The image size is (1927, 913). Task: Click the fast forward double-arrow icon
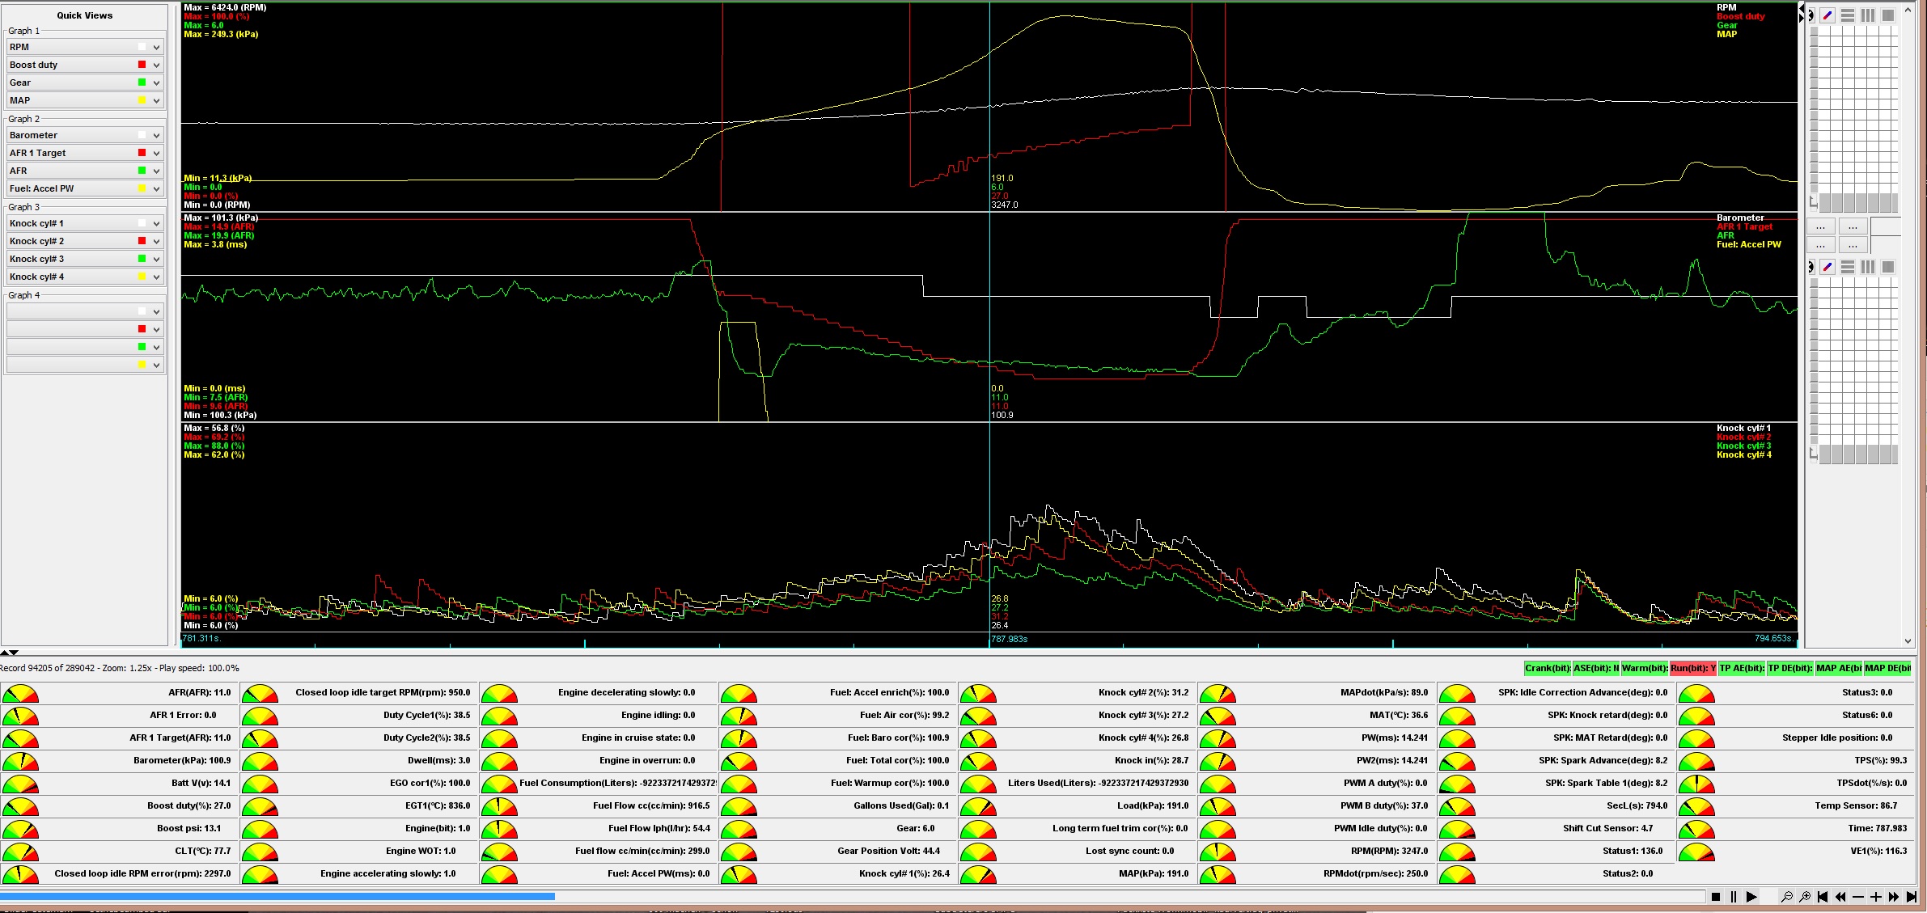pos(1894,897)
